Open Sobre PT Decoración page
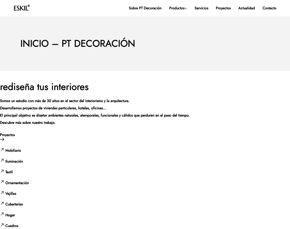Viewport: 290px width, 229px height. pos(145,8)
